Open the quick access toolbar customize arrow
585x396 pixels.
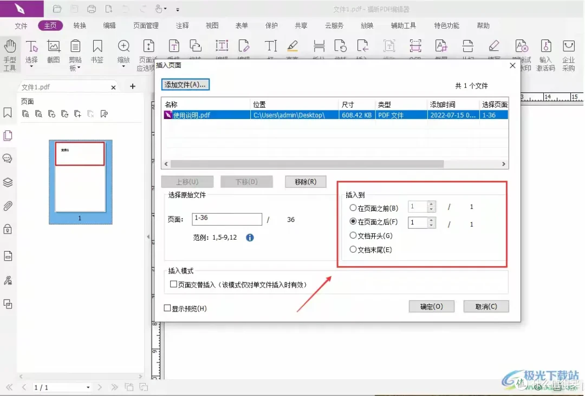pyautogui.click(x=178, y=9)
